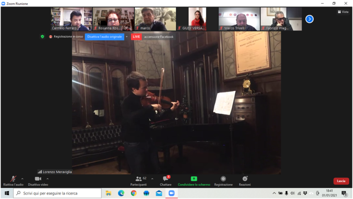This screenshot has height=199, width=353.
Task: Open the Chattare chat panel
Action: pyautogui.click(x=166, y=179)
